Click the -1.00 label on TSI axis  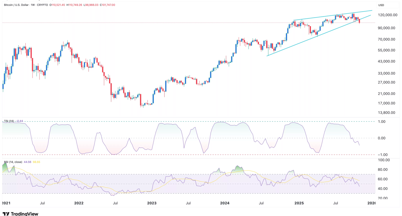pyautogui.click(x=382, y=155)
